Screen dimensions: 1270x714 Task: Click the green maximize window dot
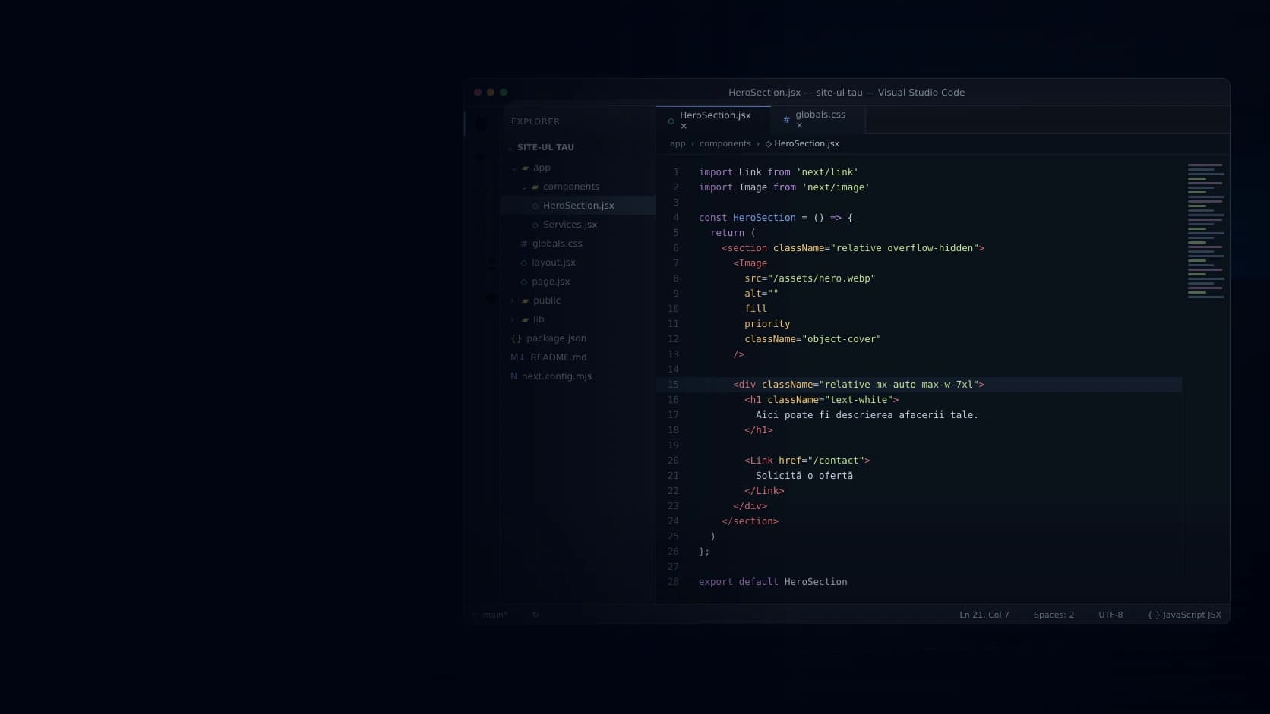click(504, 93)
